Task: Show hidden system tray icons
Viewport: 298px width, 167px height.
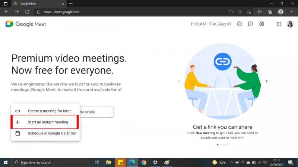Action: pos(231,163)
